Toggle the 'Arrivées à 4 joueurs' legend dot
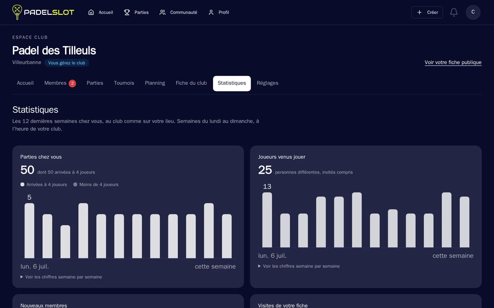This screenshot has height=308, width=494. 22,184
